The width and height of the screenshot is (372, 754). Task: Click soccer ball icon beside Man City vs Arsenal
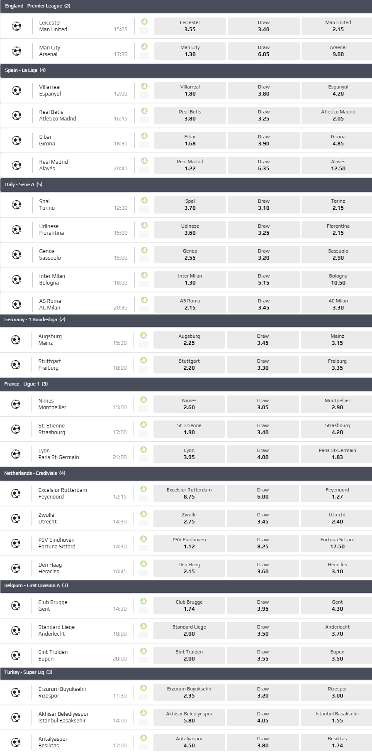pos(17,51)
